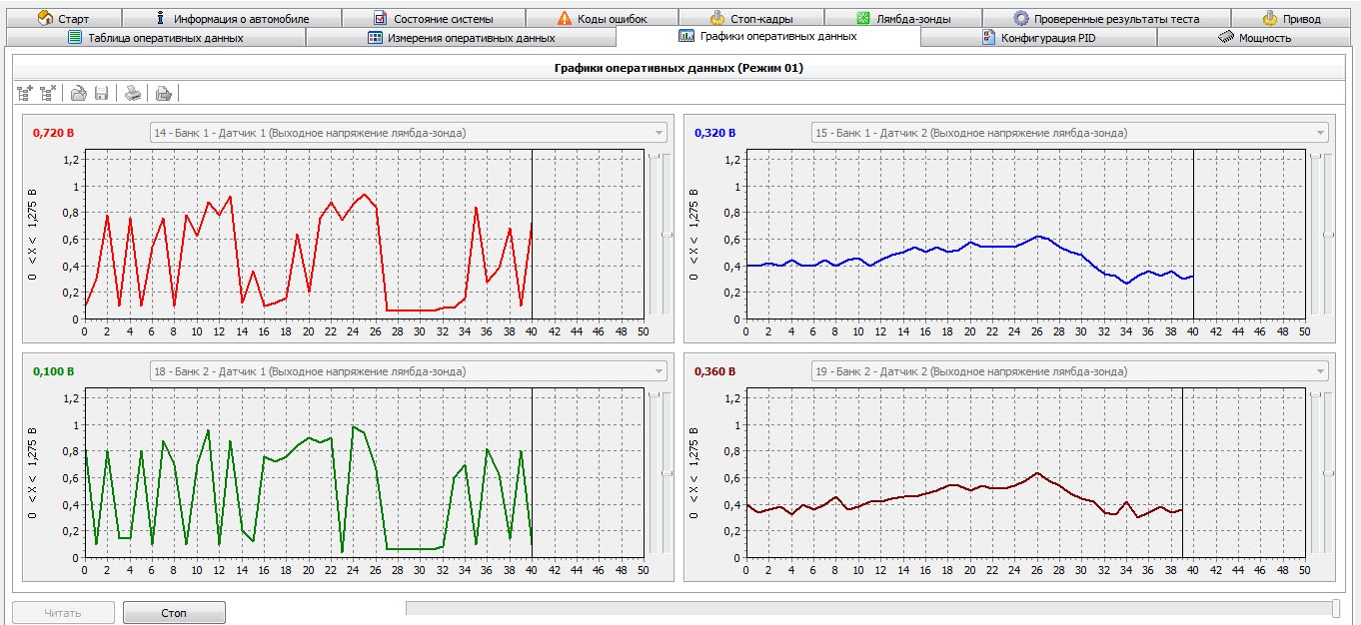Image resolution: width=1361 pixels, height=625 pixels.
Task: Switch to the Лямбда-зонды tab
Action: tap(903, 18)
